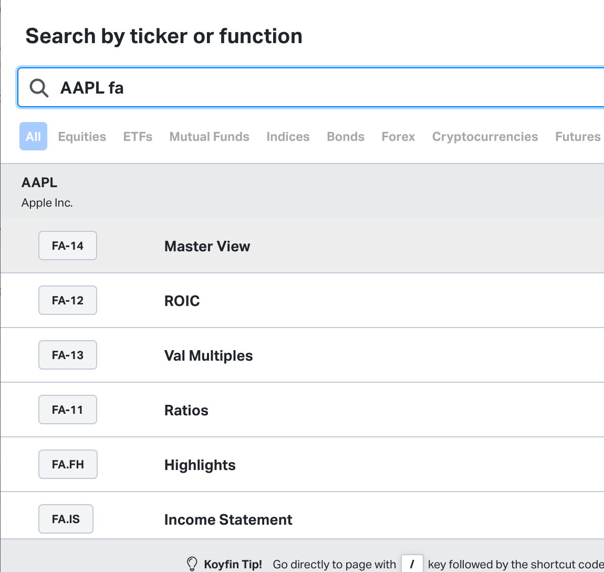604x572 pixels.
Task: Select the All filter tab
Action: [x=33, y=136]
